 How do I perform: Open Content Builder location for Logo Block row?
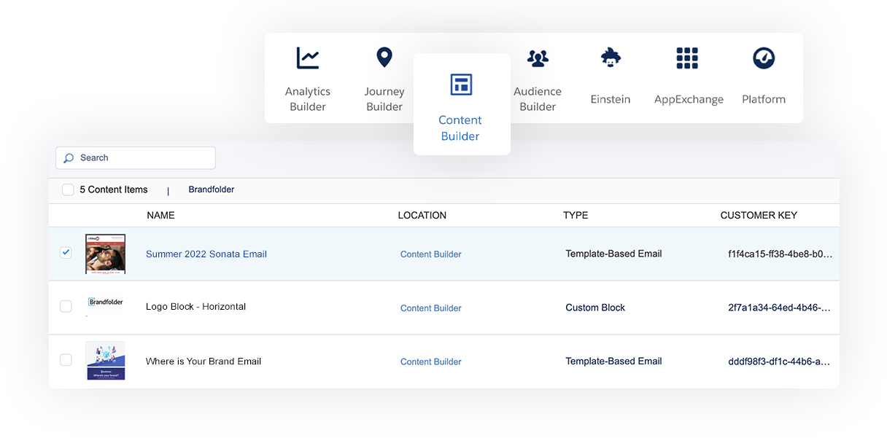(x=431, y=308)
